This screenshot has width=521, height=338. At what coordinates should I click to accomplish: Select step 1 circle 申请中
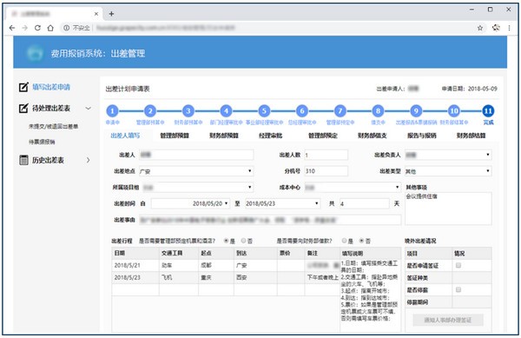pos(112,111)
